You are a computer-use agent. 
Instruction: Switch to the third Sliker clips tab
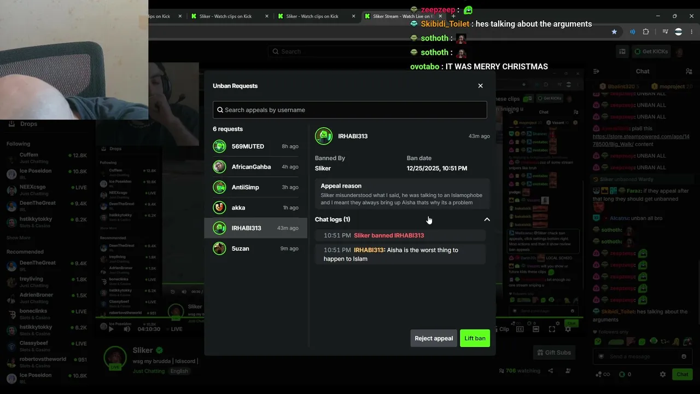[316, 16]
